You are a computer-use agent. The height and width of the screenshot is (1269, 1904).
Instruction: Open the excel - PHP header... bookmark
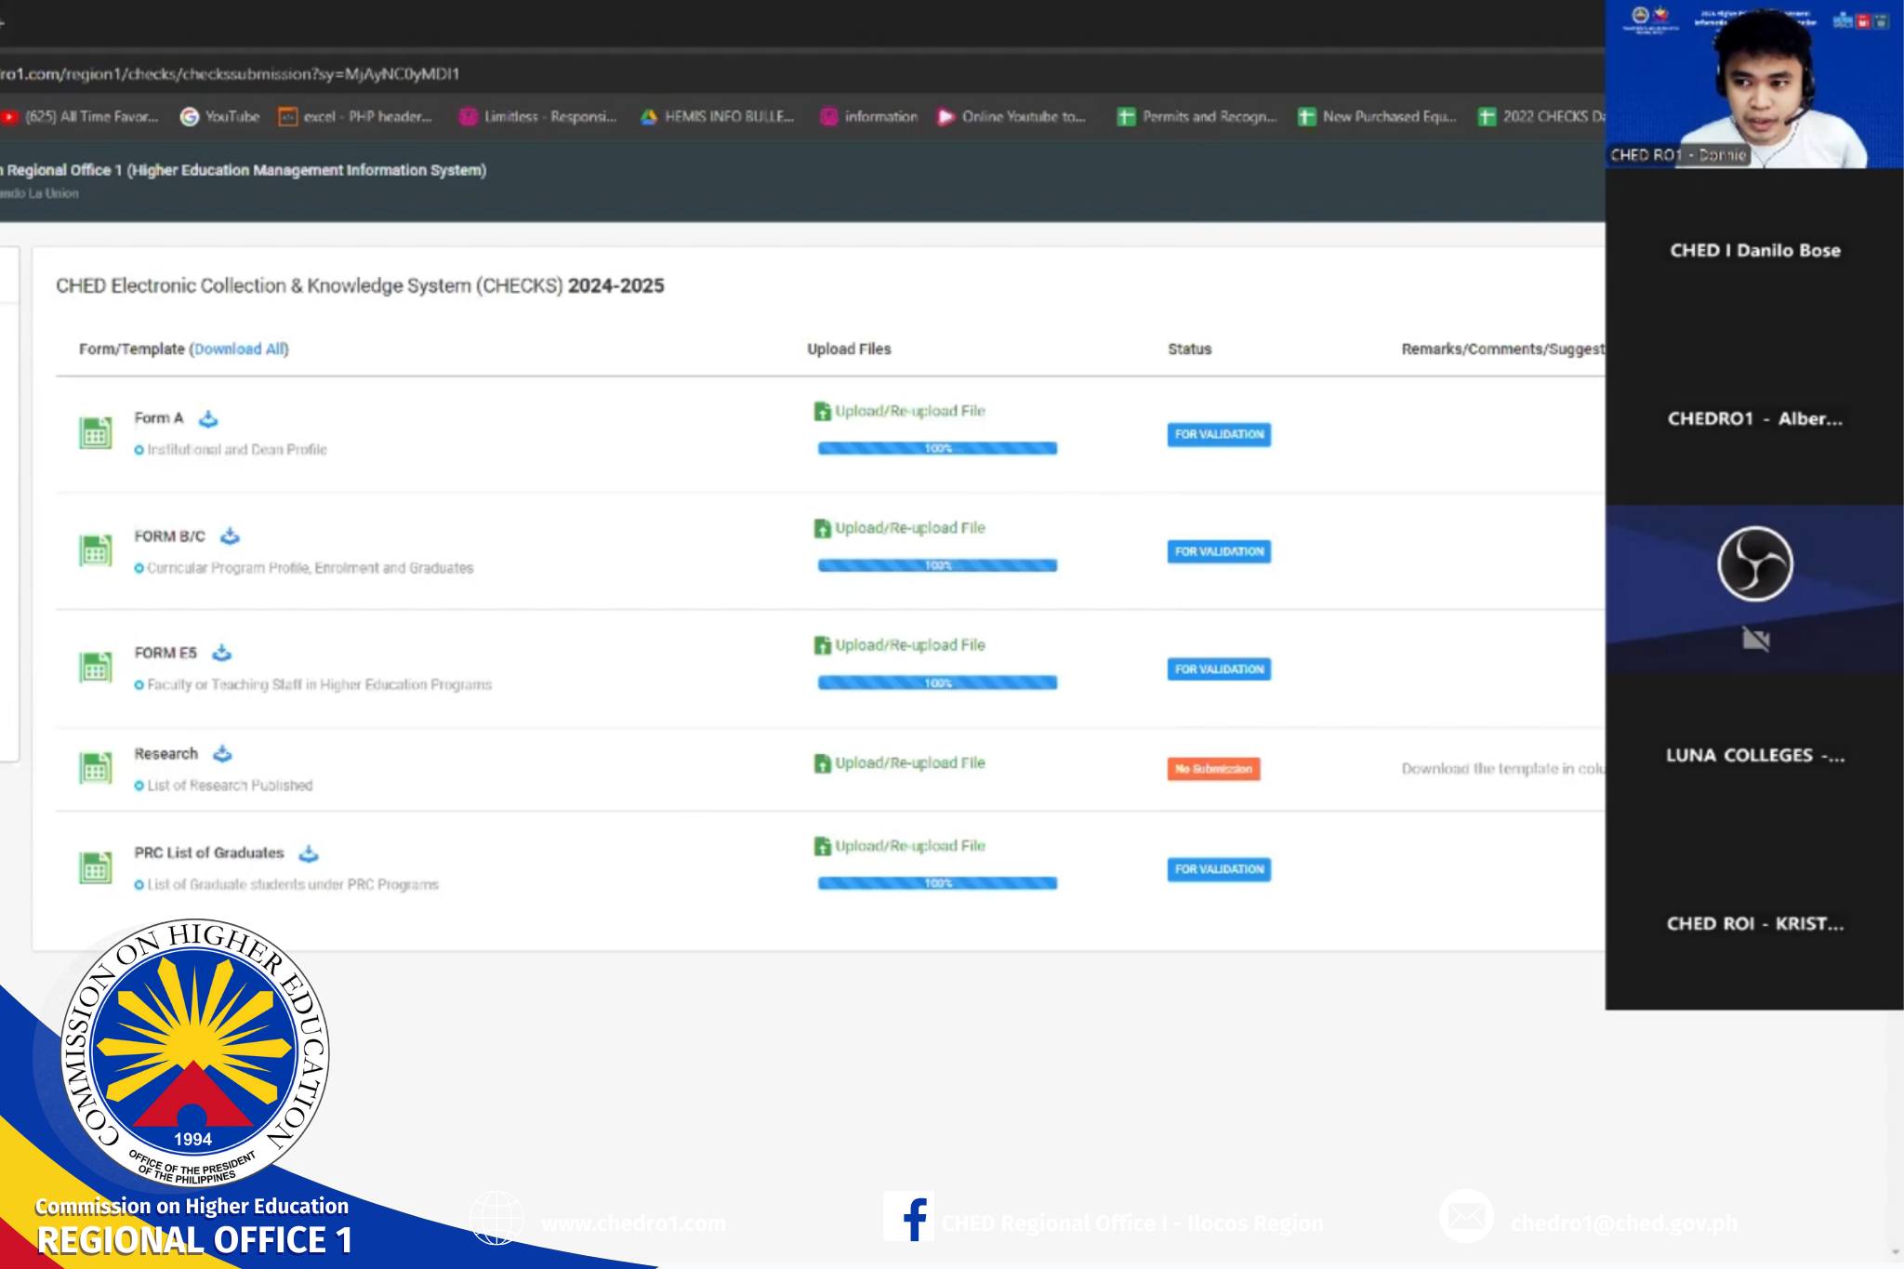[356, 116]
